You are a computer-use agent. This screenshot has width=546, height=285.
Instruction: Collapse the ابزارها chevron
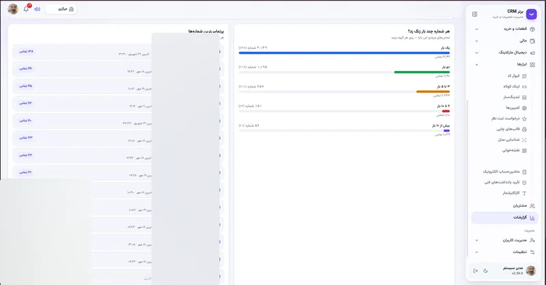click(x=476, y=64)
